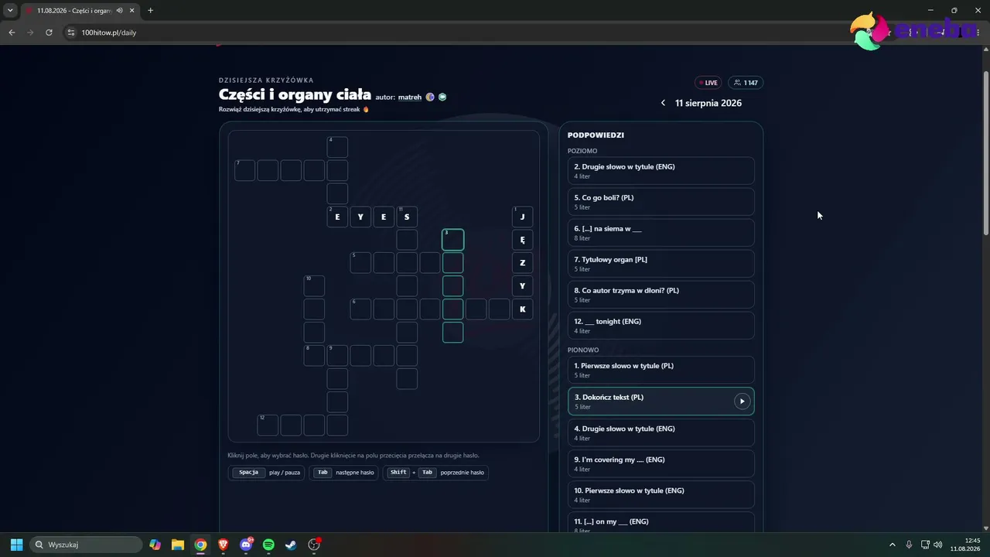Select clue 9 I'm covering my
This screenshot has width=990, height=557.
point(661,463)
